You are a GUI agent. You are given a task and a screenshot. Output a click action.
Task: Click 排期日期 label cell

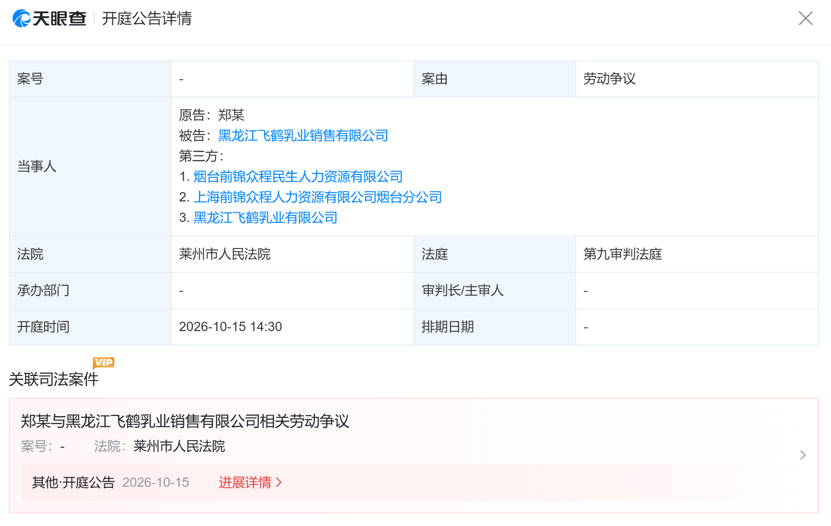click(495, 327)
